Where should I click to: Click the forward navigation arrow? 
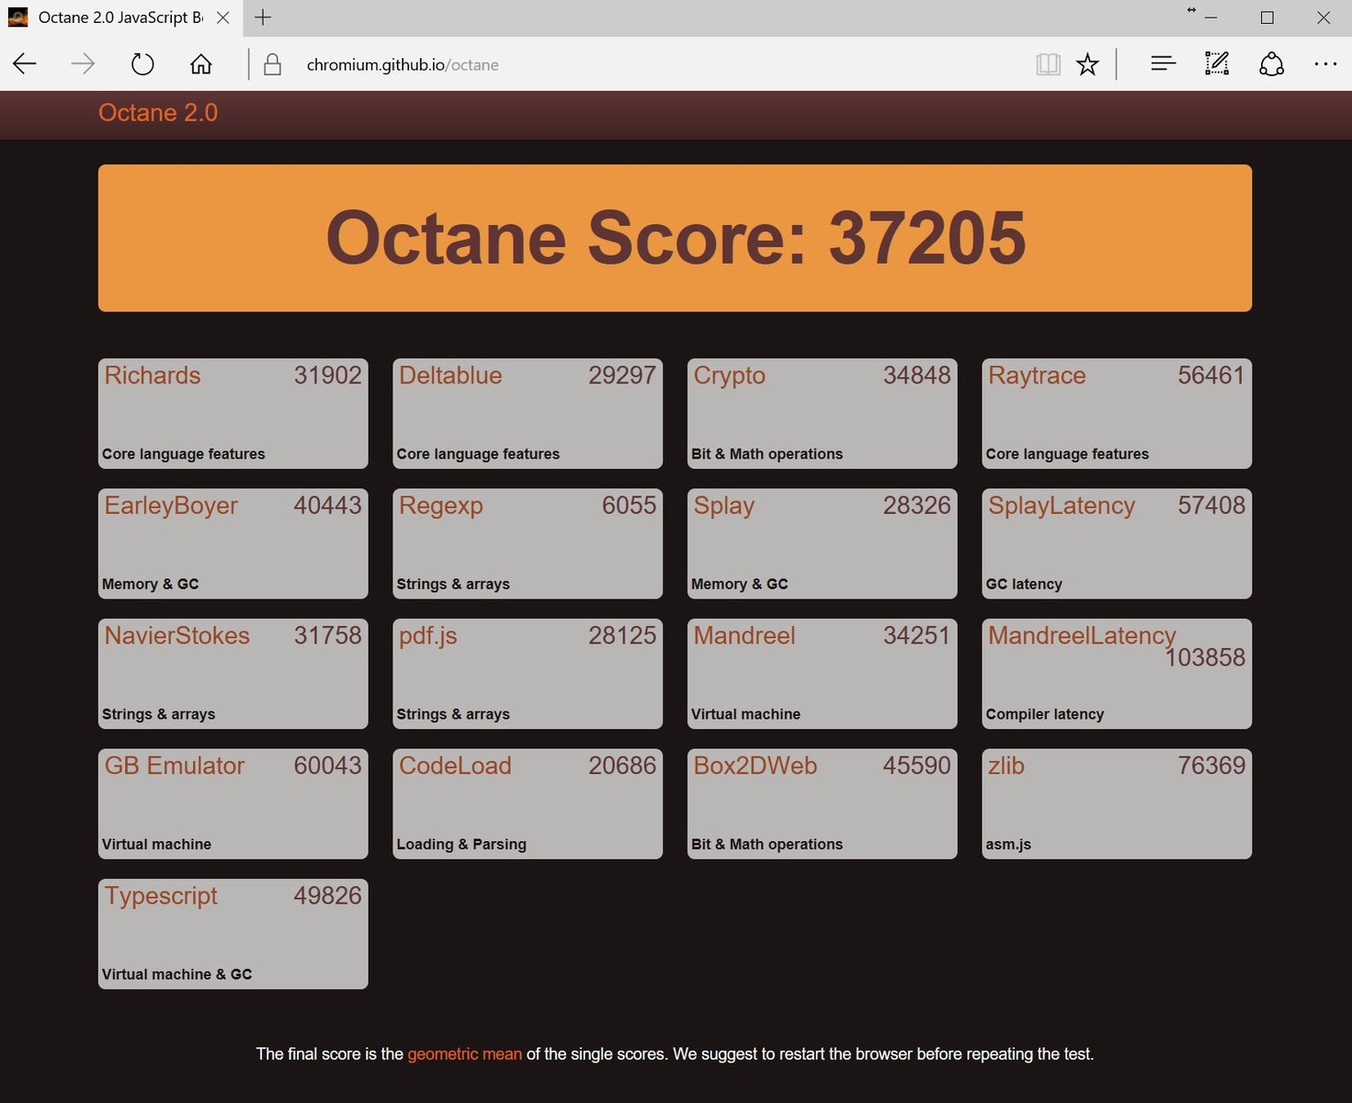coord(83,64)
